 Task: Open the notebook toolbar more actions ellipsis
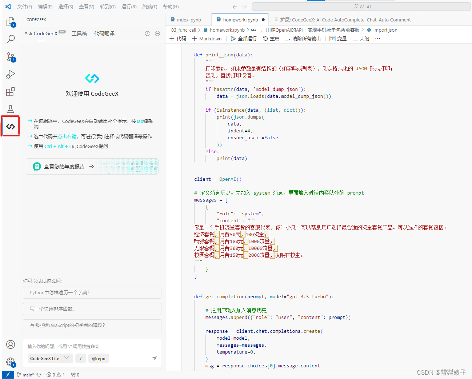pyautogui.click(x=377, y=39)
